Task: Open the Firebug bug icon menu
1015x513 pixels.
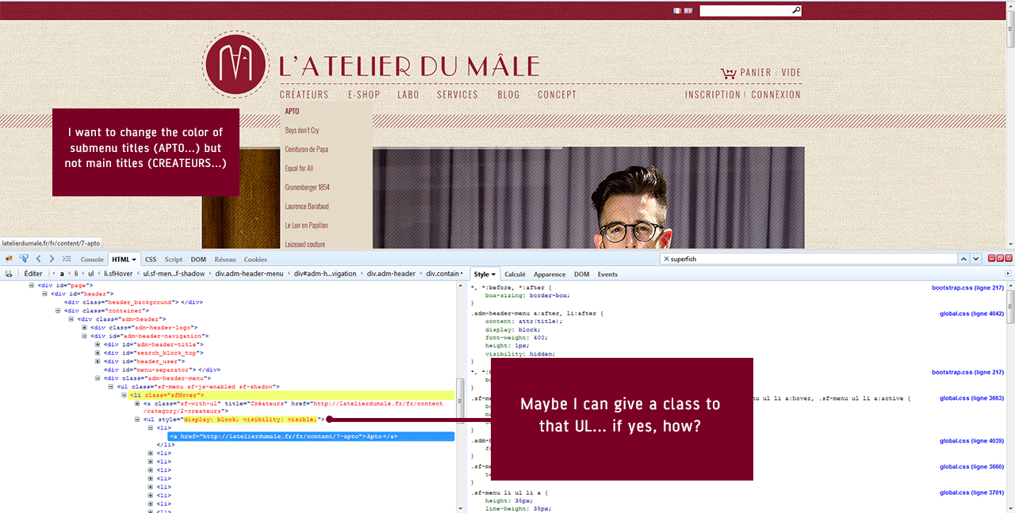Action: click(x=9, y=259)
